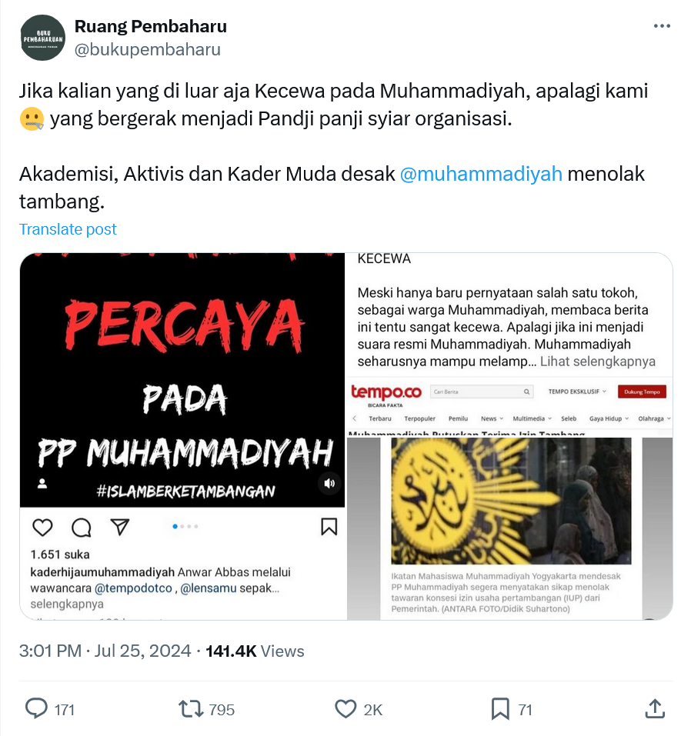Bookmark the post with 71 saves
The height and width of the screenshot is (736, 691).
coord(500,709)
